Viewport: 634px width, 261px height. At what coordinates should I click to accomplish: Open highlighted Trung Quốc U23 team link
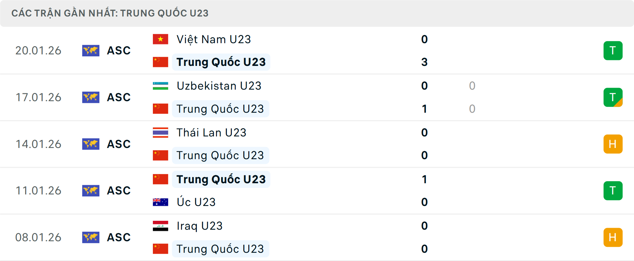pyautogui.click(x=221, y=62)
